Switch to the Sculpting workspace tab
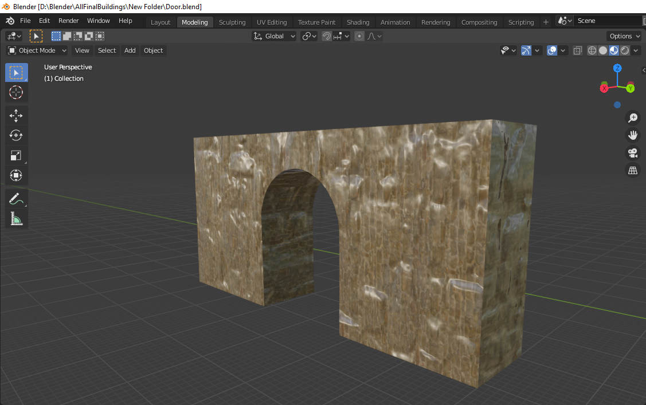The height and width of the screenshot is (405, 646). coord(232,22)
